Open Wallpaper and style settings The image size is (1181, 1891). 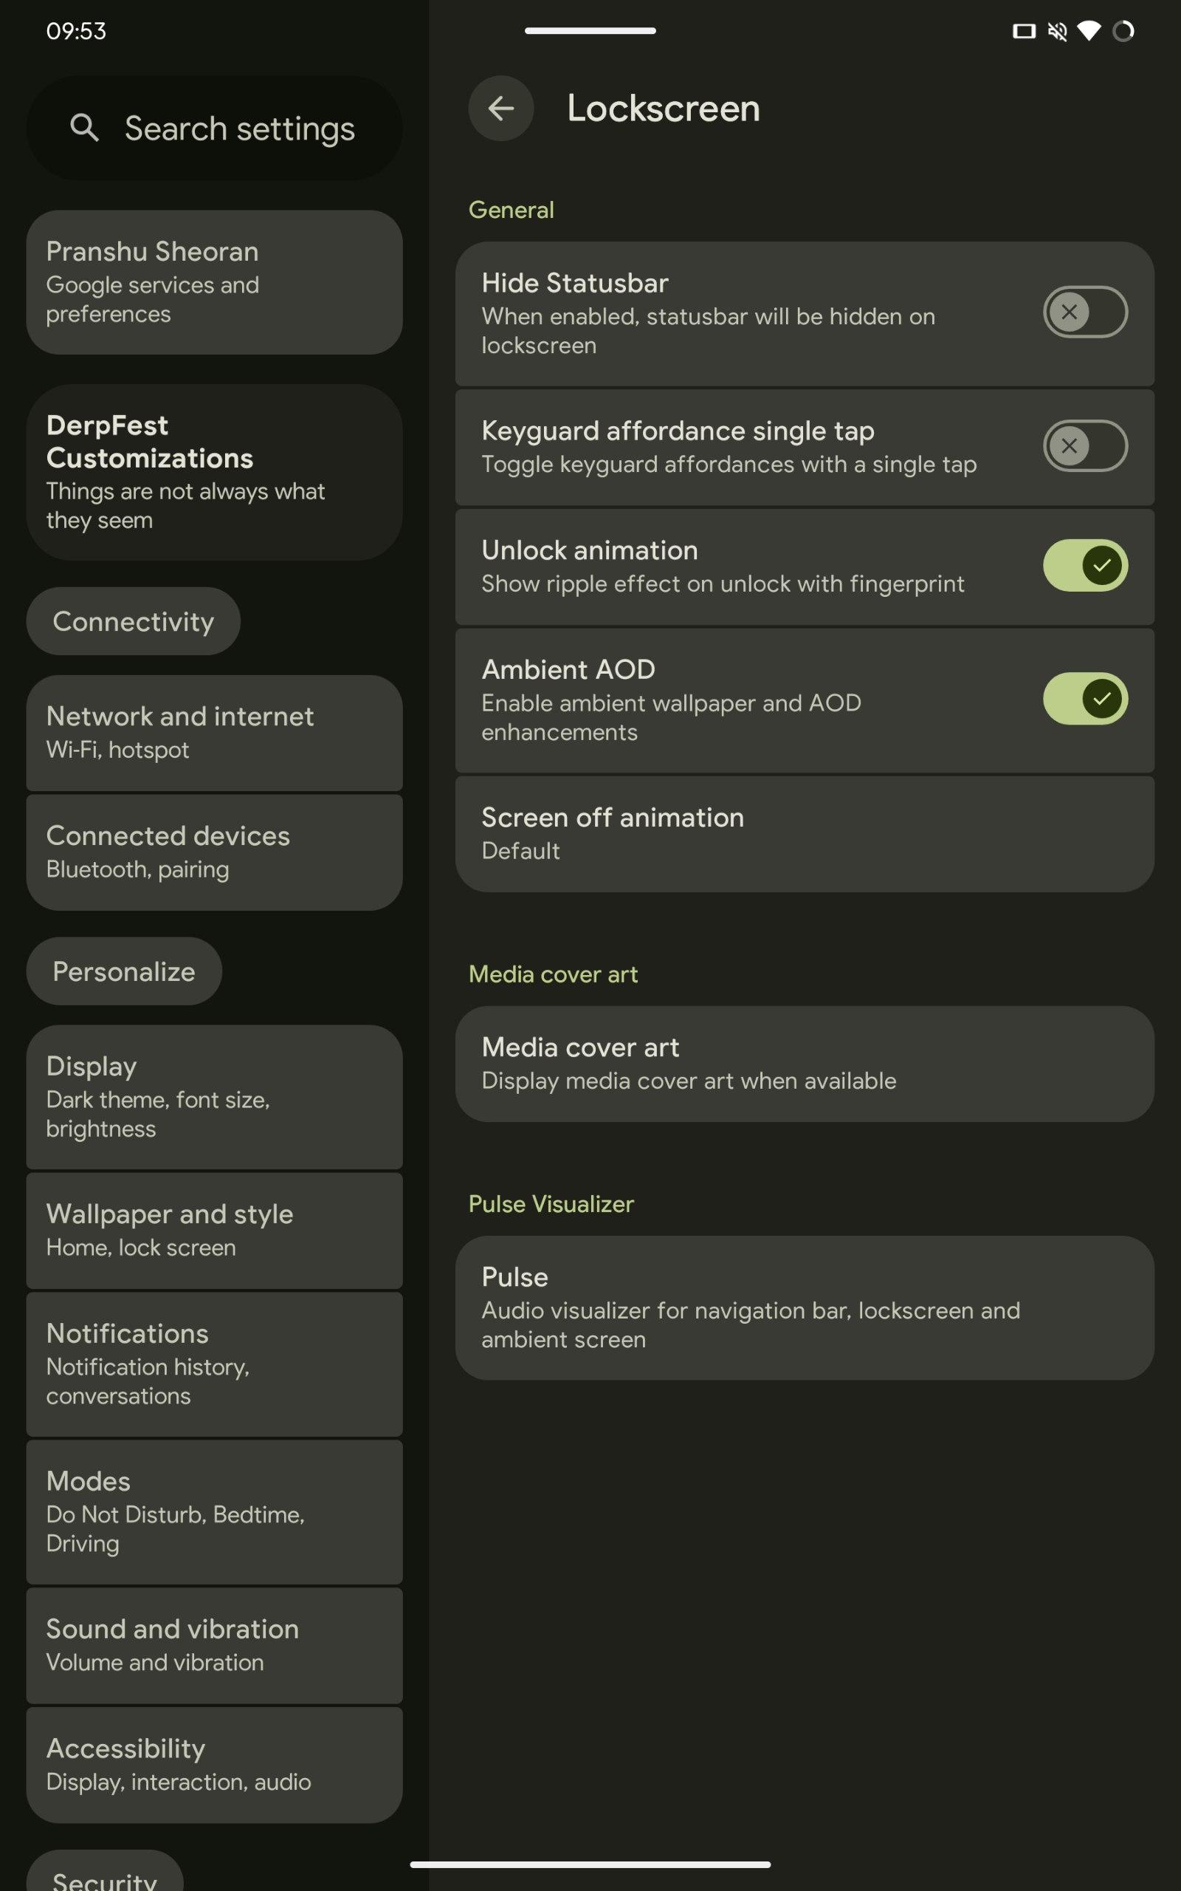(214, 1230)
